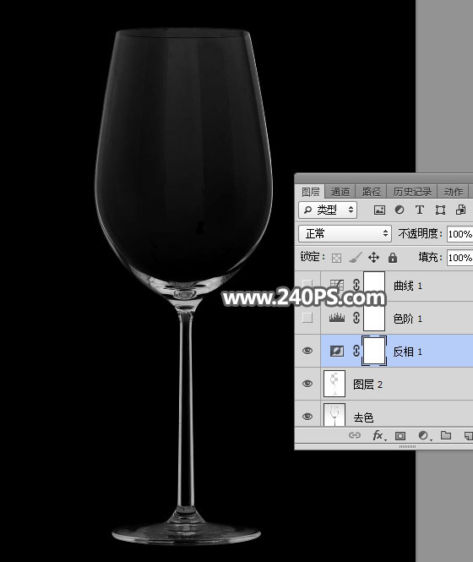The width and height of the screenshot is (473, 562).
Task: Show the 色阶 1 layer visibility
Action: tap(307, 318)
